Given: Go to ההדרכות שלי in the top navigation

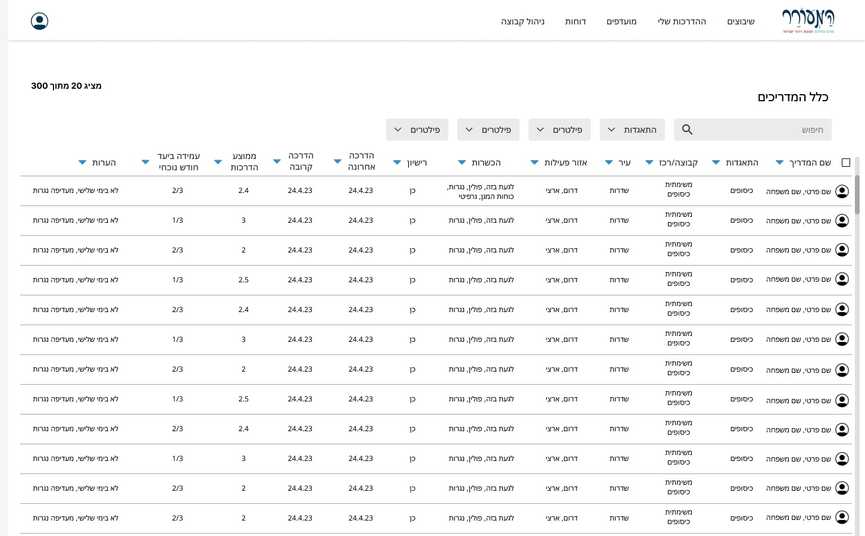Looking at the screenshot, I should (x=682, y=21).
